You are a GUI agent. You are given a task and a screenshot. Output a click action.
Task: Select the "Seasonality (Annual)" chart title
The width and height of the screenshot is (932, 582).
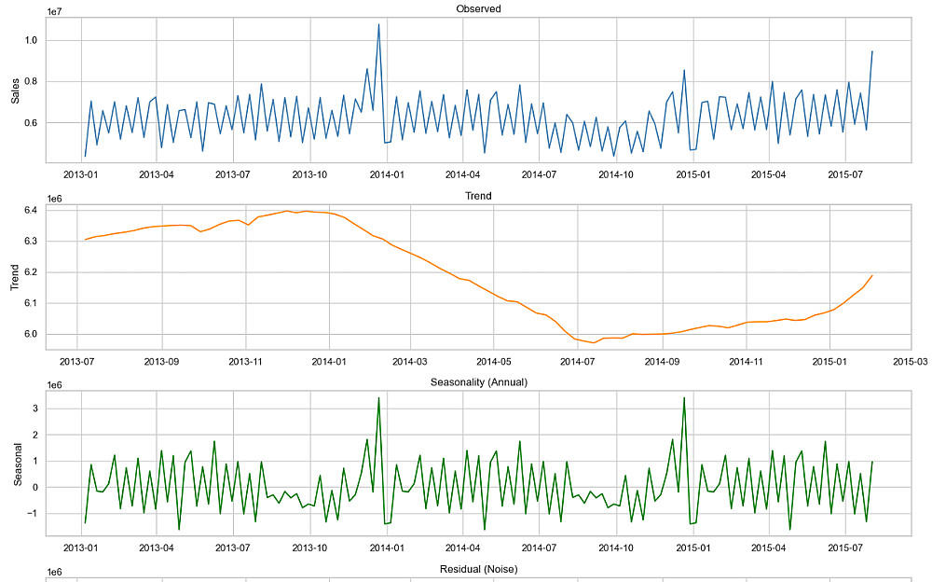point(478,382)
